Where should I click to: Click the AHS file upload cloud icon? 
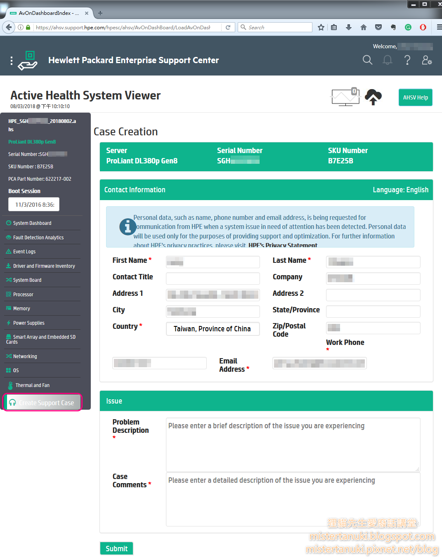click(373, 97)
